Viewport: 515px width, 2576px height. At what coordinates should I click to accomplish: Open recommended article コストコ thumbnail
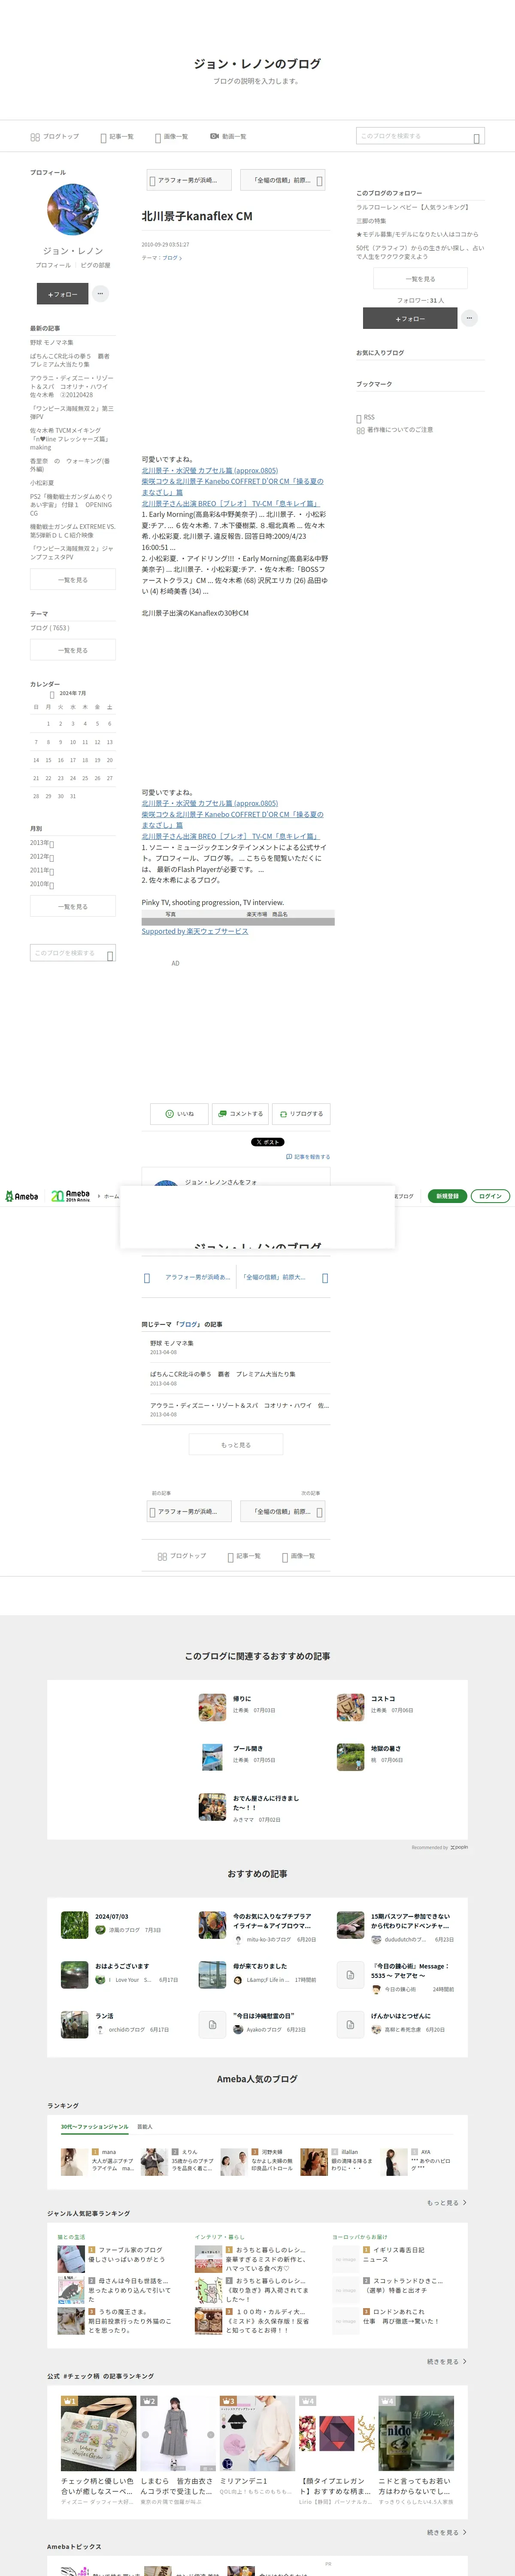[350, 1706]
